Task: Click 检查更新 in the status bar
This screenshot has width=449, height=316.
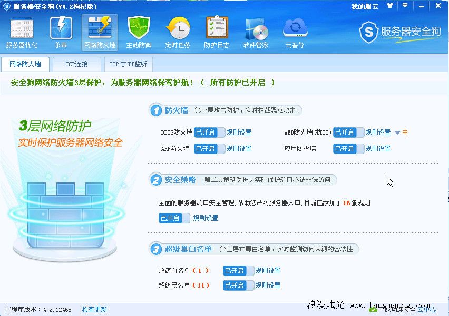Action: [94, 310]
